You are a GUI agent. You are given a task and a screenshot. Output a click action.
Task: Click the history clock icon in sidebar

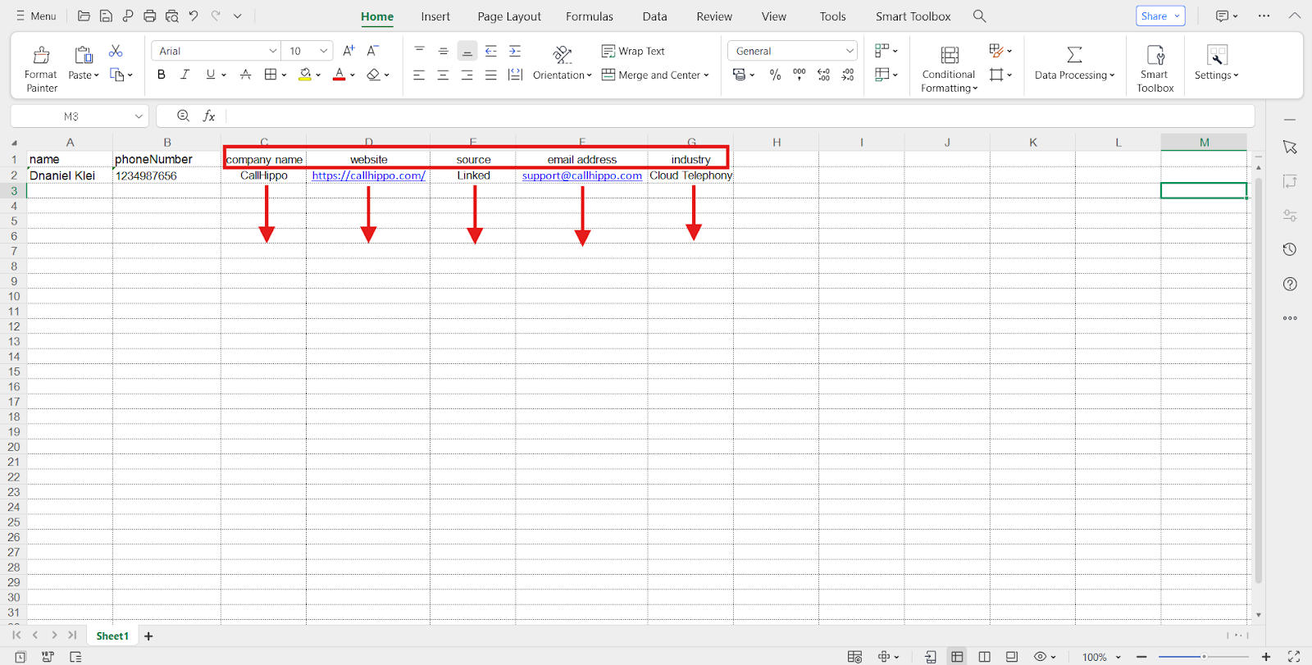[x=1290, y=249]
